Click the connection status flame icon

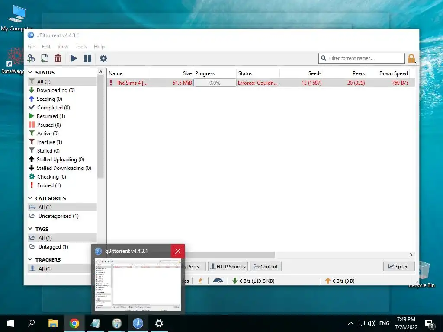tap(200, 281)
